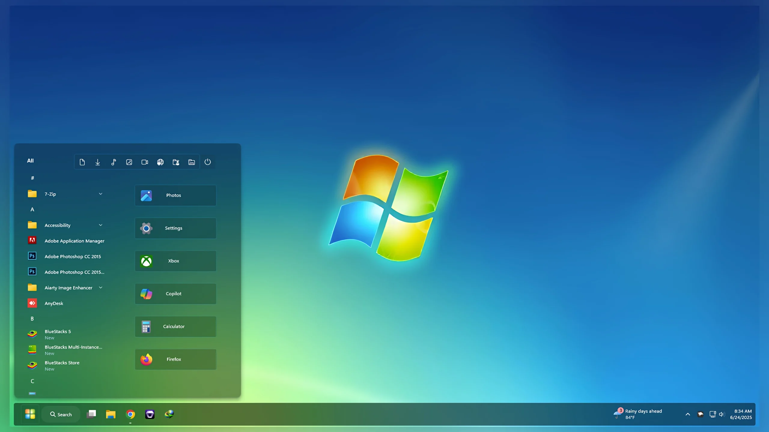Screen dimensions: 769x432
Task: Launch the truncated Adobe Photoshop CC 2015... entry
Action: (66, 272)
